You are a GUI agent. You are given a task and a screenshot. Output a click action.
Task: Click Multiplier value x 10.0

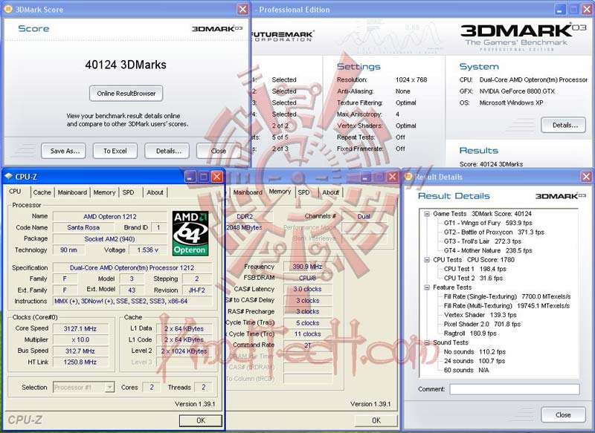pyautogui.click(x=80, y=340)
